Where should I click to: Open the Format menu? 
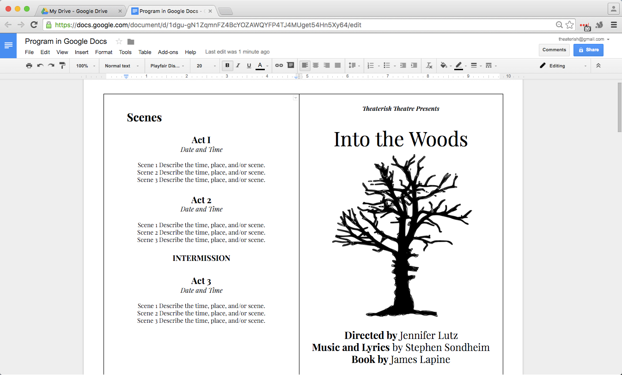click(x=104, y=52)
